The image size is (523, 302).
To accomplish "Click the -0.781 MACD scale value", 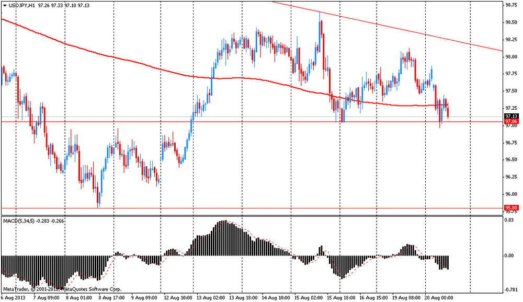I will (x=510, y=290).
